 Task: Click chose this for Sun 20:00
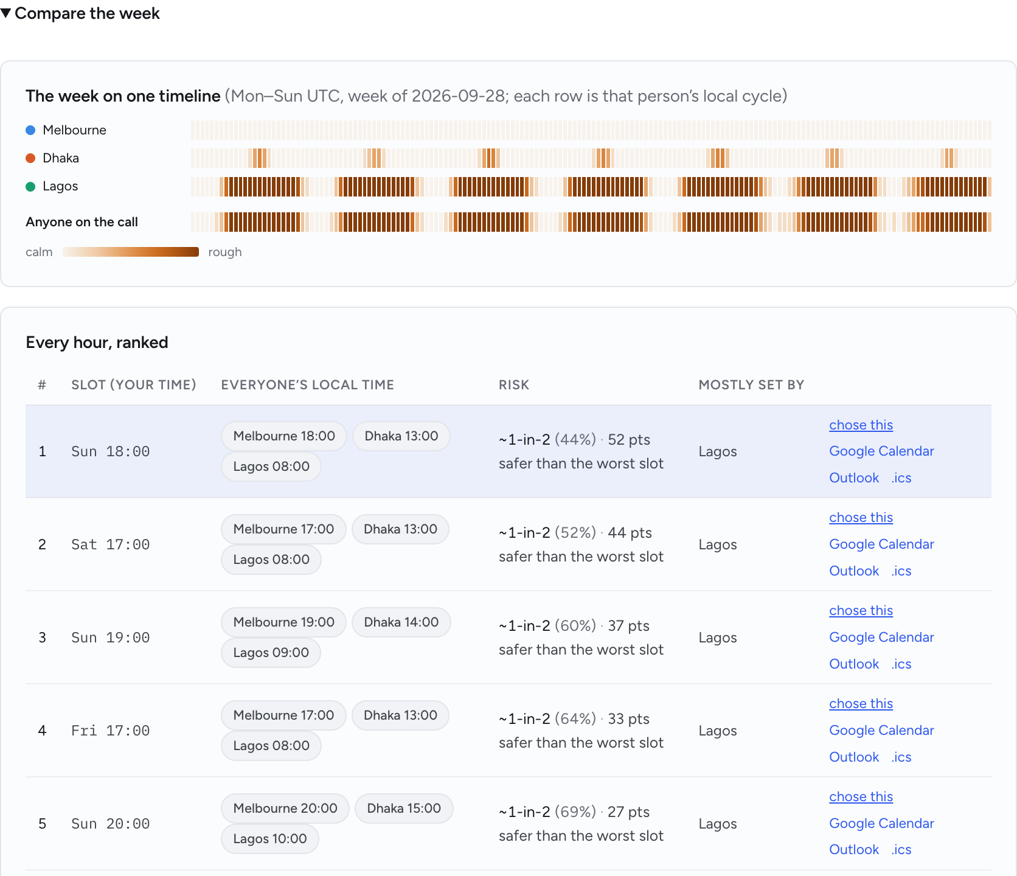point(861,797)
